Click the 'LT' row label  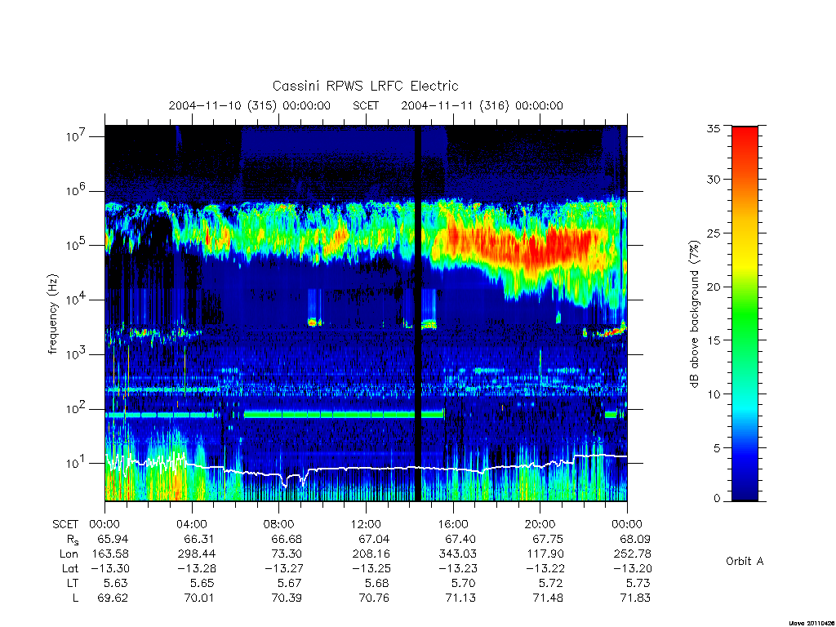click(x=73, y=583)
